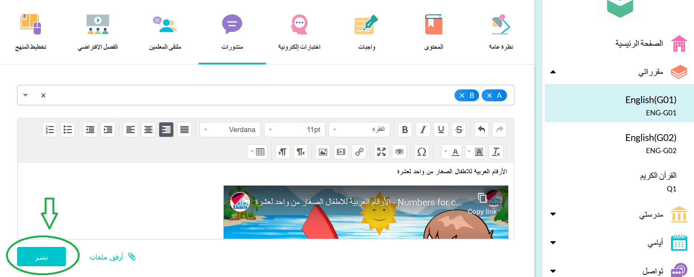Click the نشر publish button
Viewport: 694px width, 277px height.
point(41,257)
